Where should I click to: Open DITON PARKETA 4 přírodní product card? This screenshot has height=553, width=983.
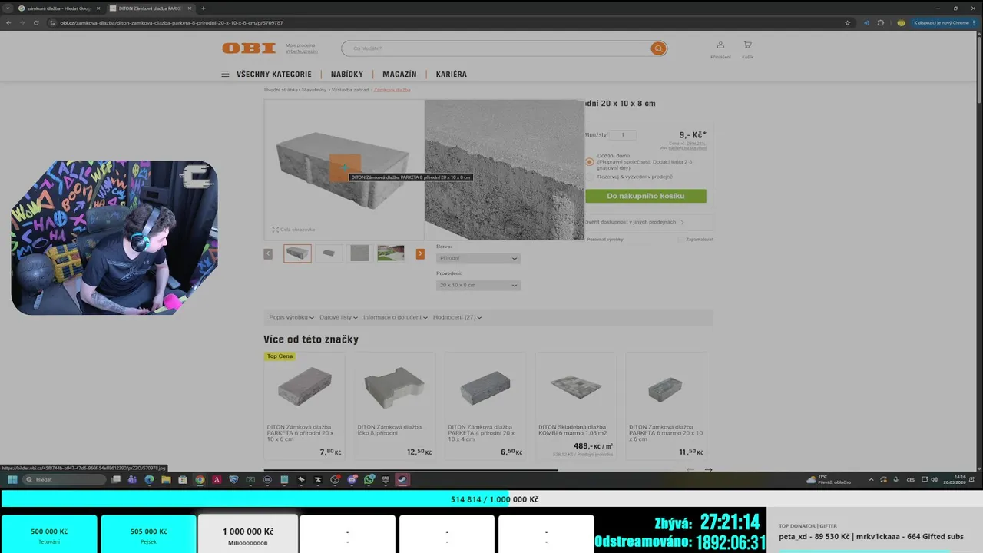coord(485,406)
